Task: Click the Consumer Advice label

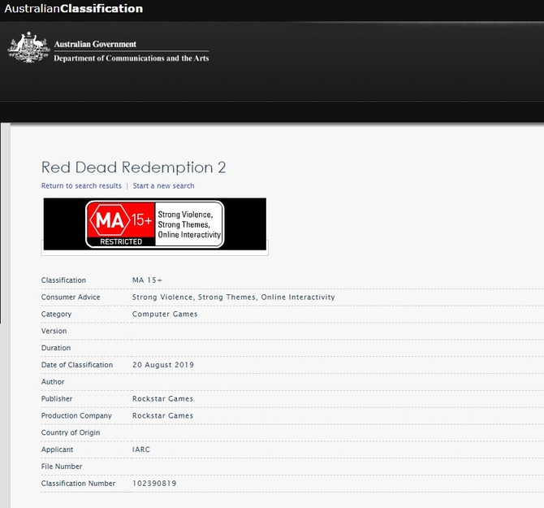Action: [x=71, y=297]
